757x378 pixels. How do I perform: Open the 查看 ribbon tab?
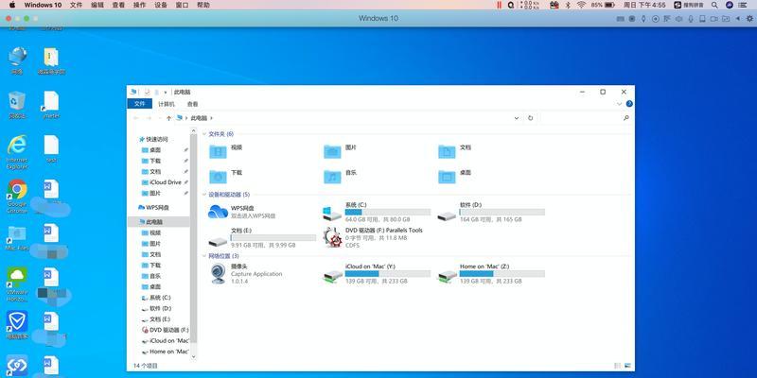point(193,104)
